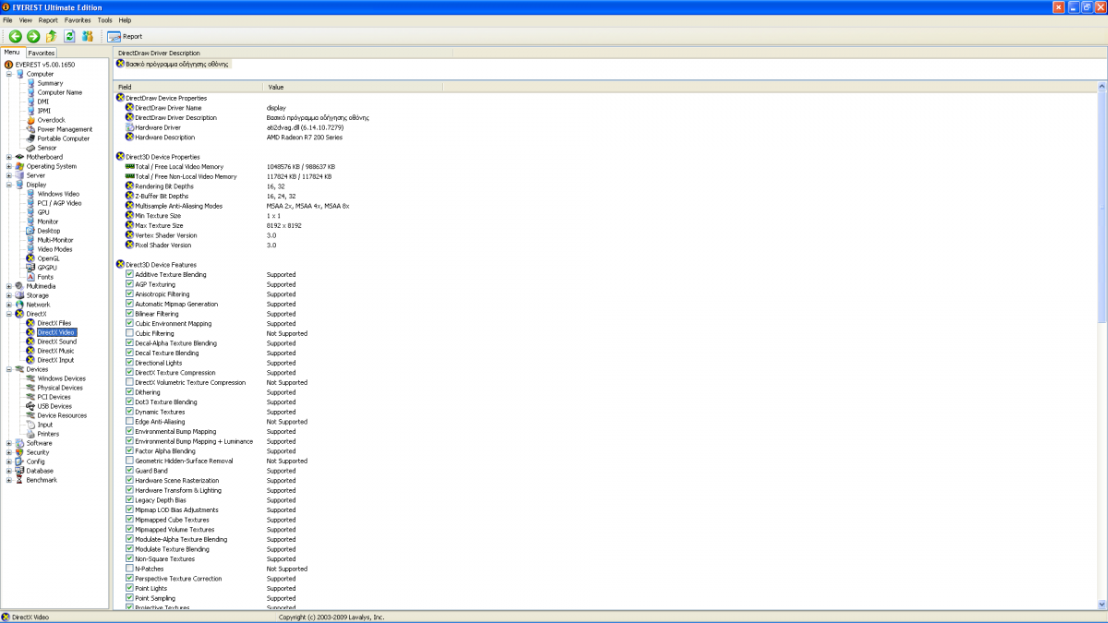This screenshot has width=1108, height=623.
Task: Select the DirectX Music icon
Action: point(30,351)
